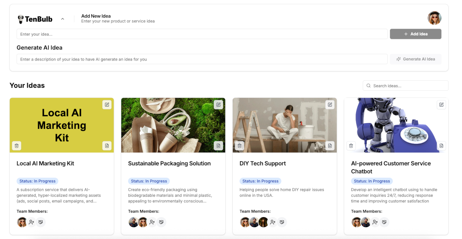Collapse the panel with the chevron beside TenBulb
The width and height of the screenshot is (462, 239).
(x=62, y=19)
